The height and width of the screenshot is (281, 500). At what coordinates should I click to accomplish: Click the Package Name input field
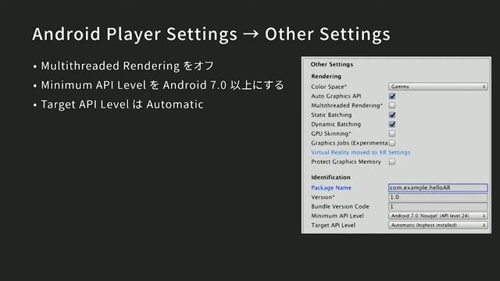(x=437, y=187)
